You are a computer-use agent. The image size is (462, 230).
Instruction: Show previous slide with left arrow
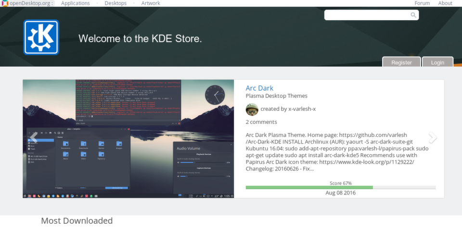(34, 137)
